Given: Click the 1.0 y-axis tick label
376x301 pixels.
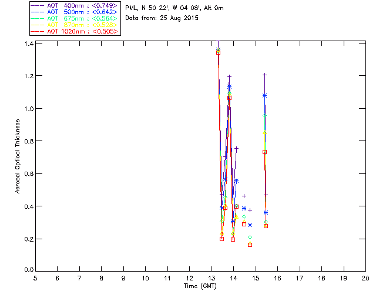Looking at the screenshot, I should pyautogui.click(x=29, y=109).
